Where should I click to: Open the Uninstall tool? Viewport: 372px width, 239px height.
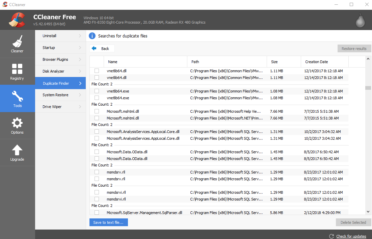[60, 36]
